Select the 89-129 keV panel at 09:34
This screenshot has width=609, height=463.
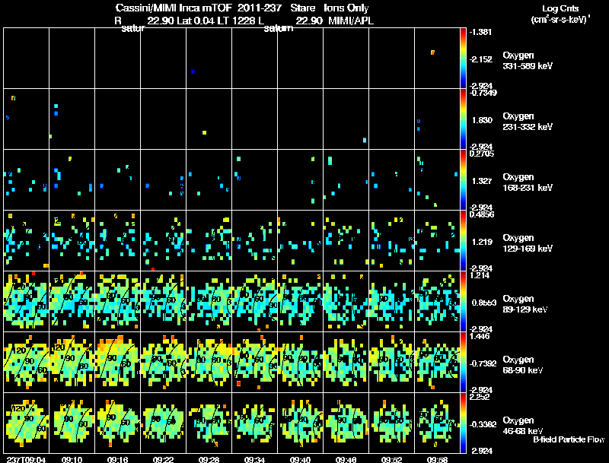(x=255, y=301)
